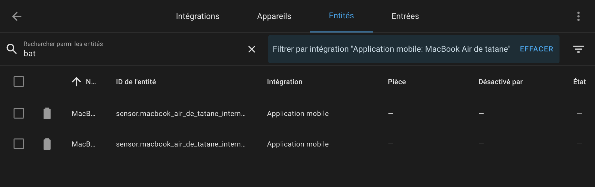Clear the 'bat' search text with X
Viewport: 595px width, 187px height.
pos(252,49)
